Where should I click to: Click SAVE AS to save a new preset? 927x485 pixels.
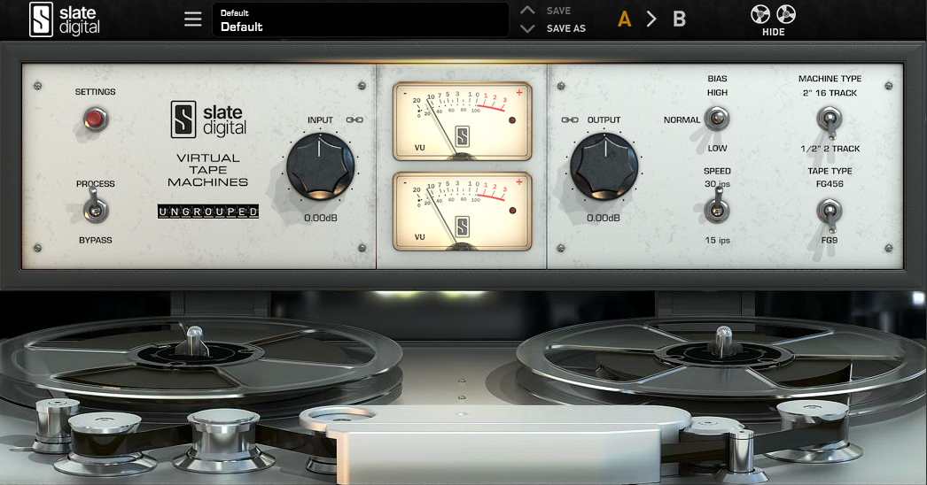pyautogui.click(x=565, y=28)
